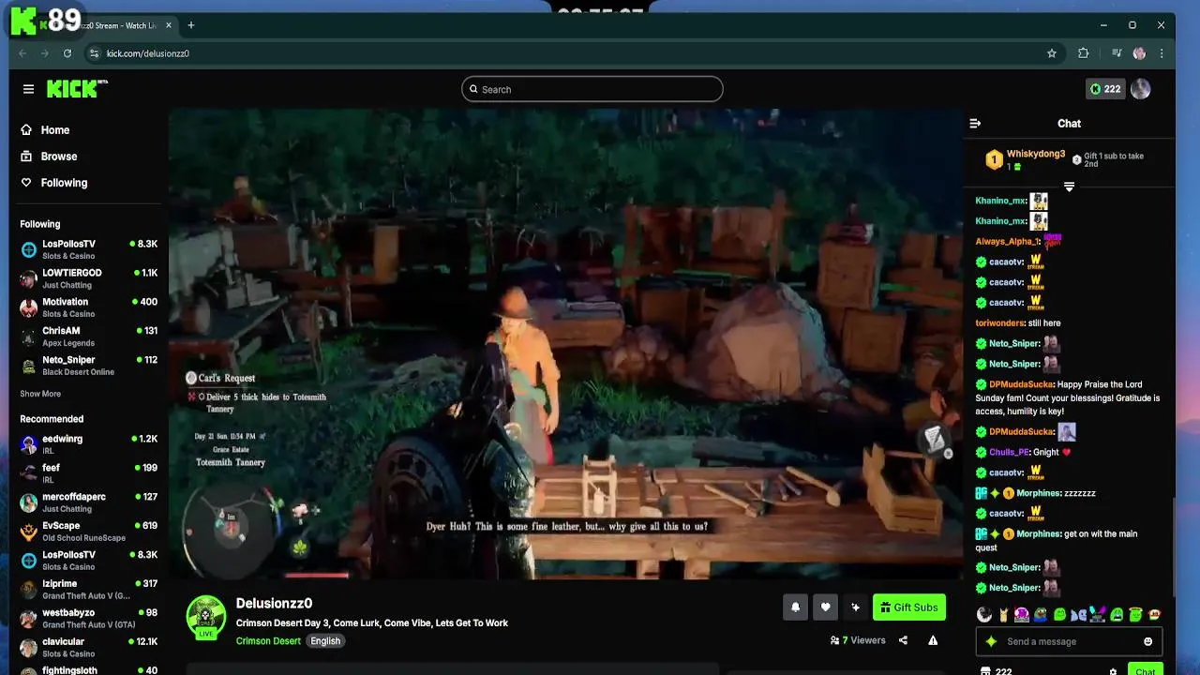Open feef IRL recommended channel
The image size is (1200, 675).
[89, 473]
